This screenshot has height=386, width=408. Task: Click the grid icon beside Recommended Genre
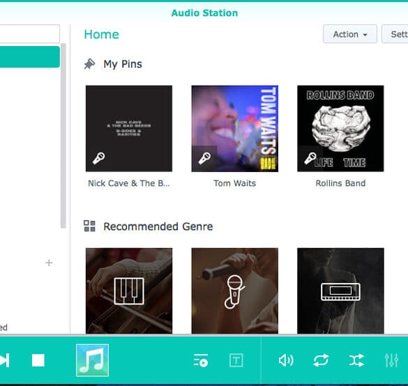tap(89, 226)
